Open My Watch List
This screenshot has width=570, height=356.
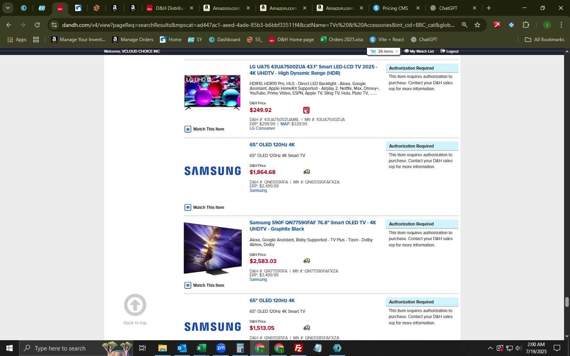click(x=419, y=51)
